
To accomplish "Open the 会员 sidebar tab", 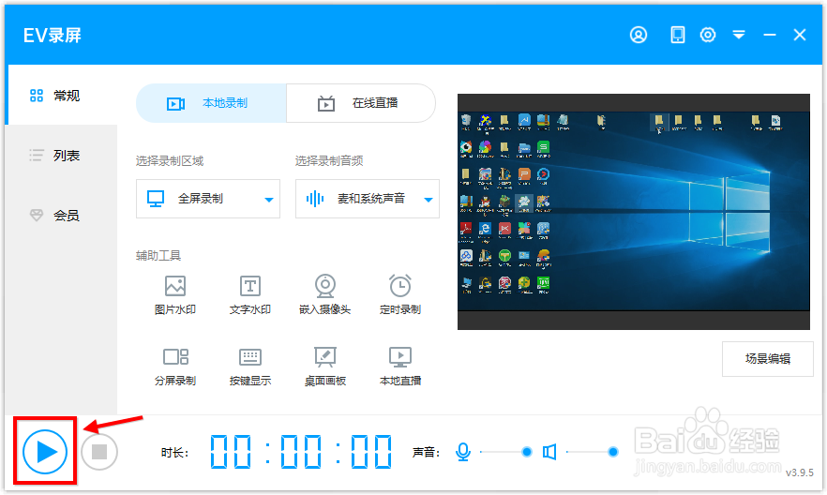I will click(x=61, y=215).
